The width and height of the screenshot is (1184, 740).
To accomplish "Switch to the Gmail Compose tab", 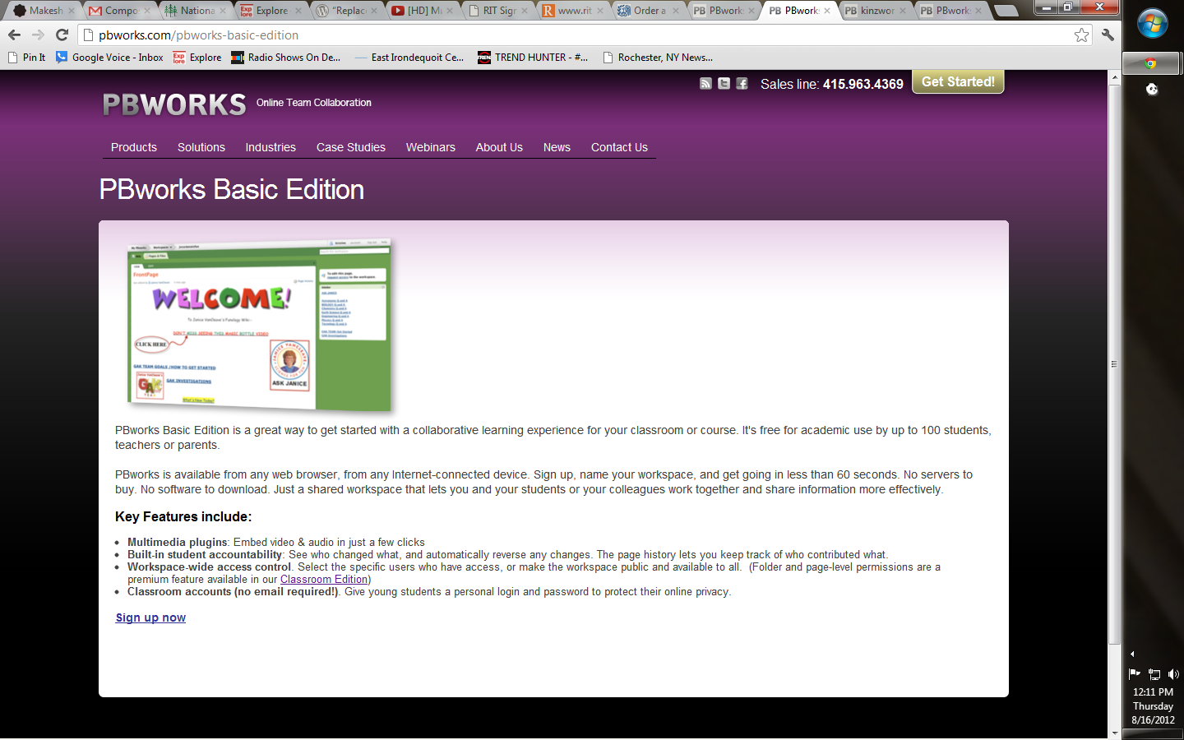I will (119, 11).
